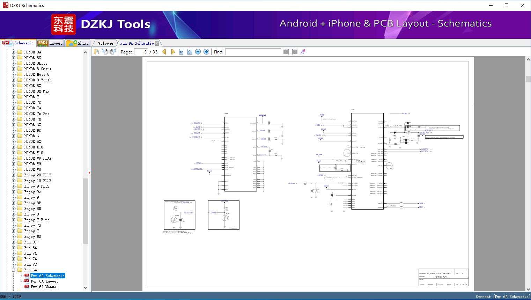Open the Fun 6A Layout file

pos(44,281)
